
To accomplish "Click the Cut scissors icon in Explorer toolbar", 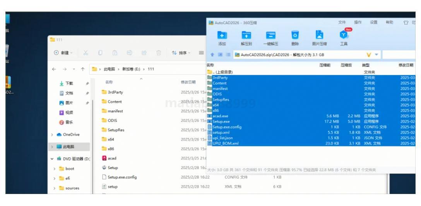I will (x=86, y=53).
